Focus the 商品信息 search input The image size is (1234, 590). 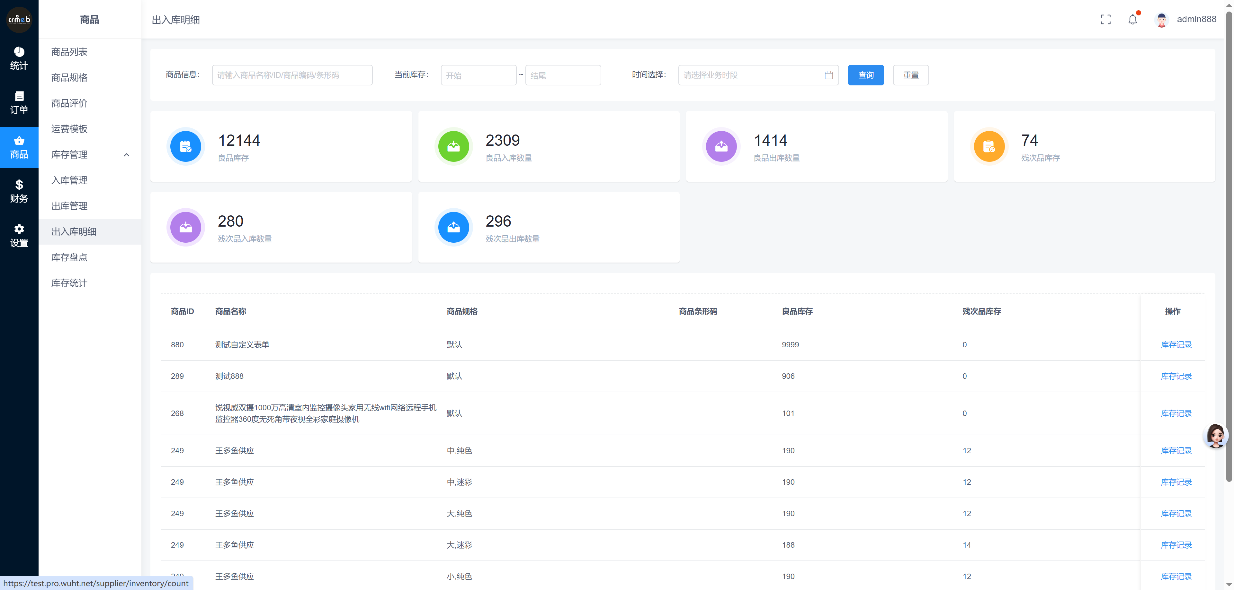[x=292, y=75]
